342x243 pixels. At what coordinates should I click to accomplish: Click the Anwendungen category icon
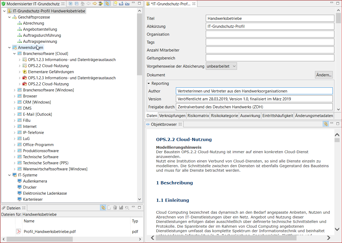coord(15,48)
